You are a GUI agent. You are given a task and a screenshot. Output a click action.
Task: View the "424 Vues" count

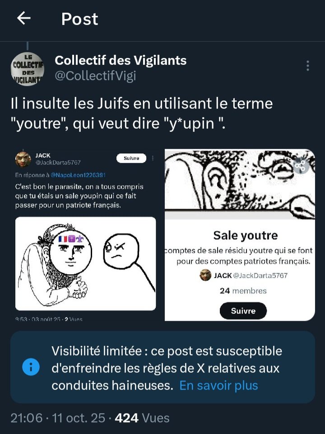[x=142, y=418]
